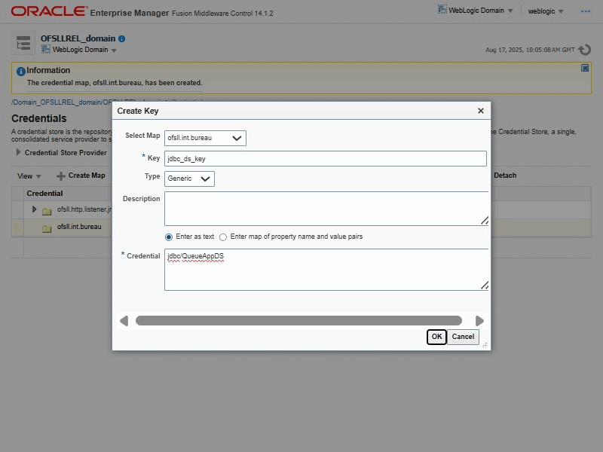Click the Information banner info icon
This screenshot has height=452, width=603.
[x=21, y=71]
